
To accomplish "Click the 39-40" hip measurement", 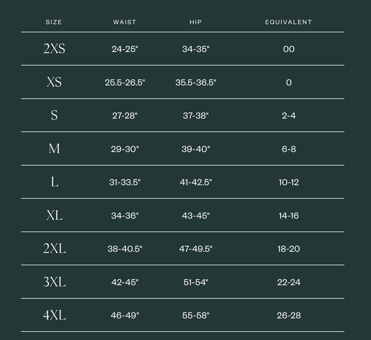I will click(x=196, y=149).
